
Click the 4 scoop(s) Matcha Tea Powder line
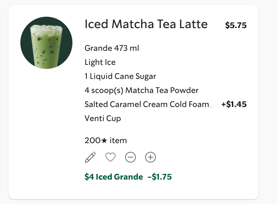tap(142, 90)
